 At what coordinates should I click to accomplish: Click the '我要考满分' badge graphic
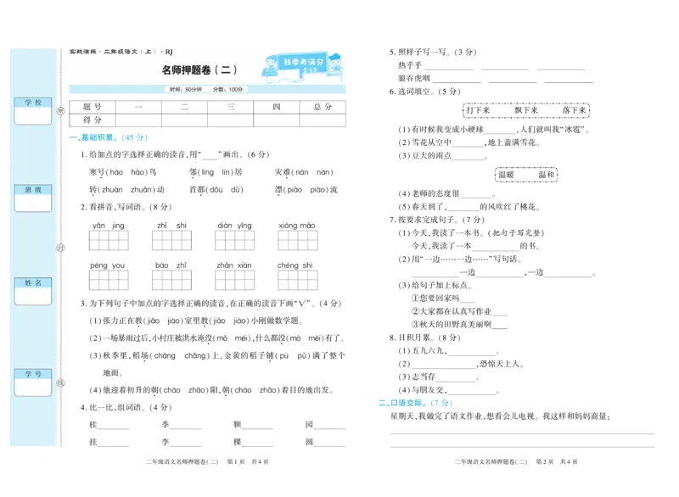coord(303,61)
